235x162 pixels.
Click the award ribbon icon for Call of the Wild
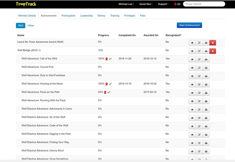(x=107, y=59)
